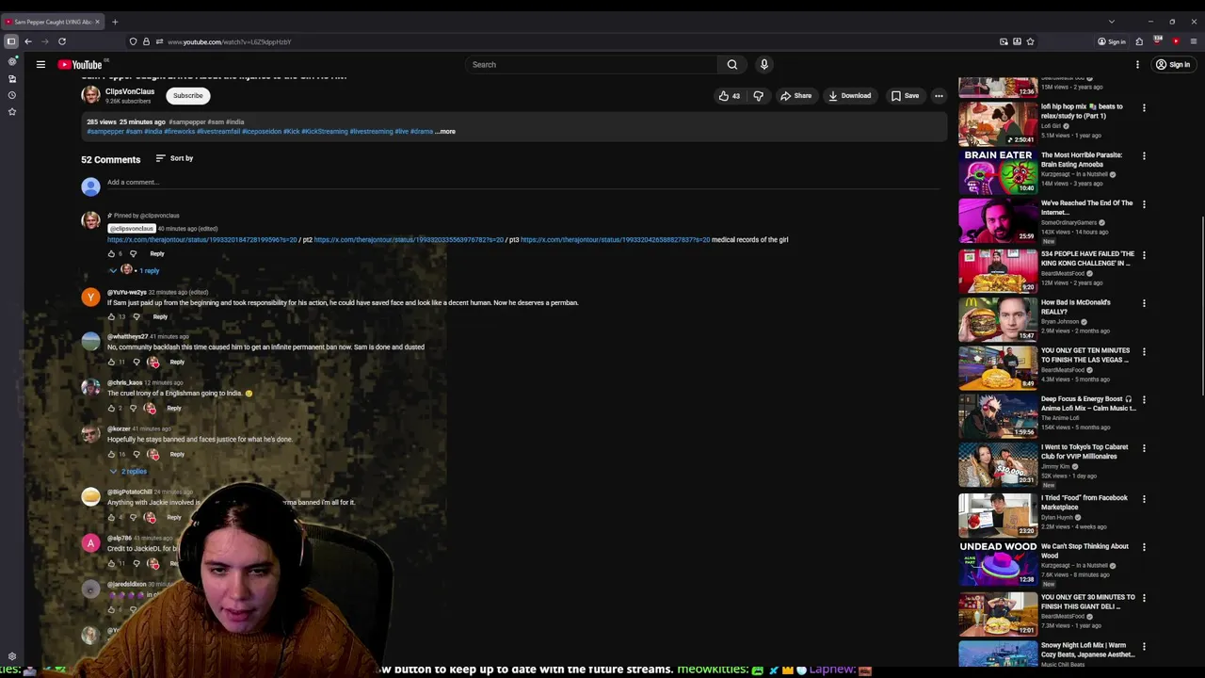Open the Sort by comments dropdown
This screenshot has width=1205, height=678.
(174, 158)
